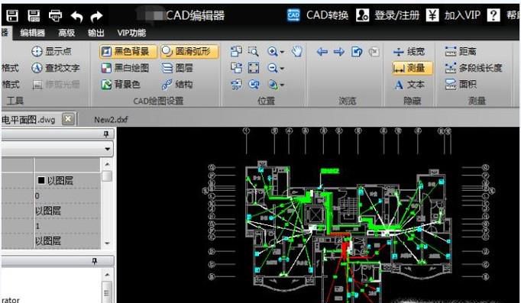Select 电平面图.dwg document tab
This screenshot has width=521, height=303.
point(28,120)
